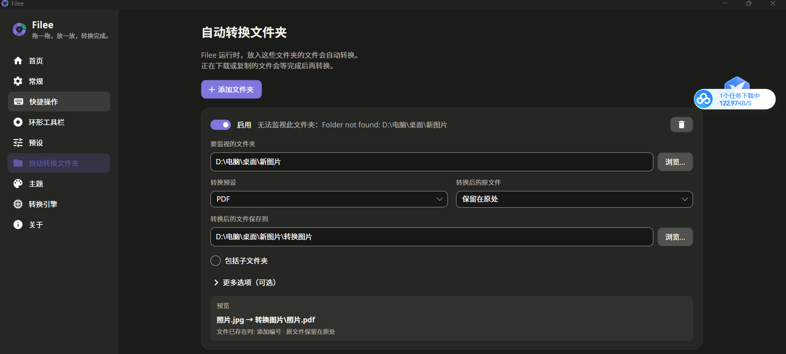Browse for the converted files save location

tap(675, 237)
